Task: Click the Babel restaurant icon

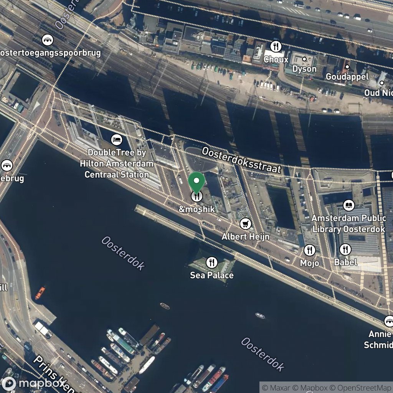Action: point(345,249)
